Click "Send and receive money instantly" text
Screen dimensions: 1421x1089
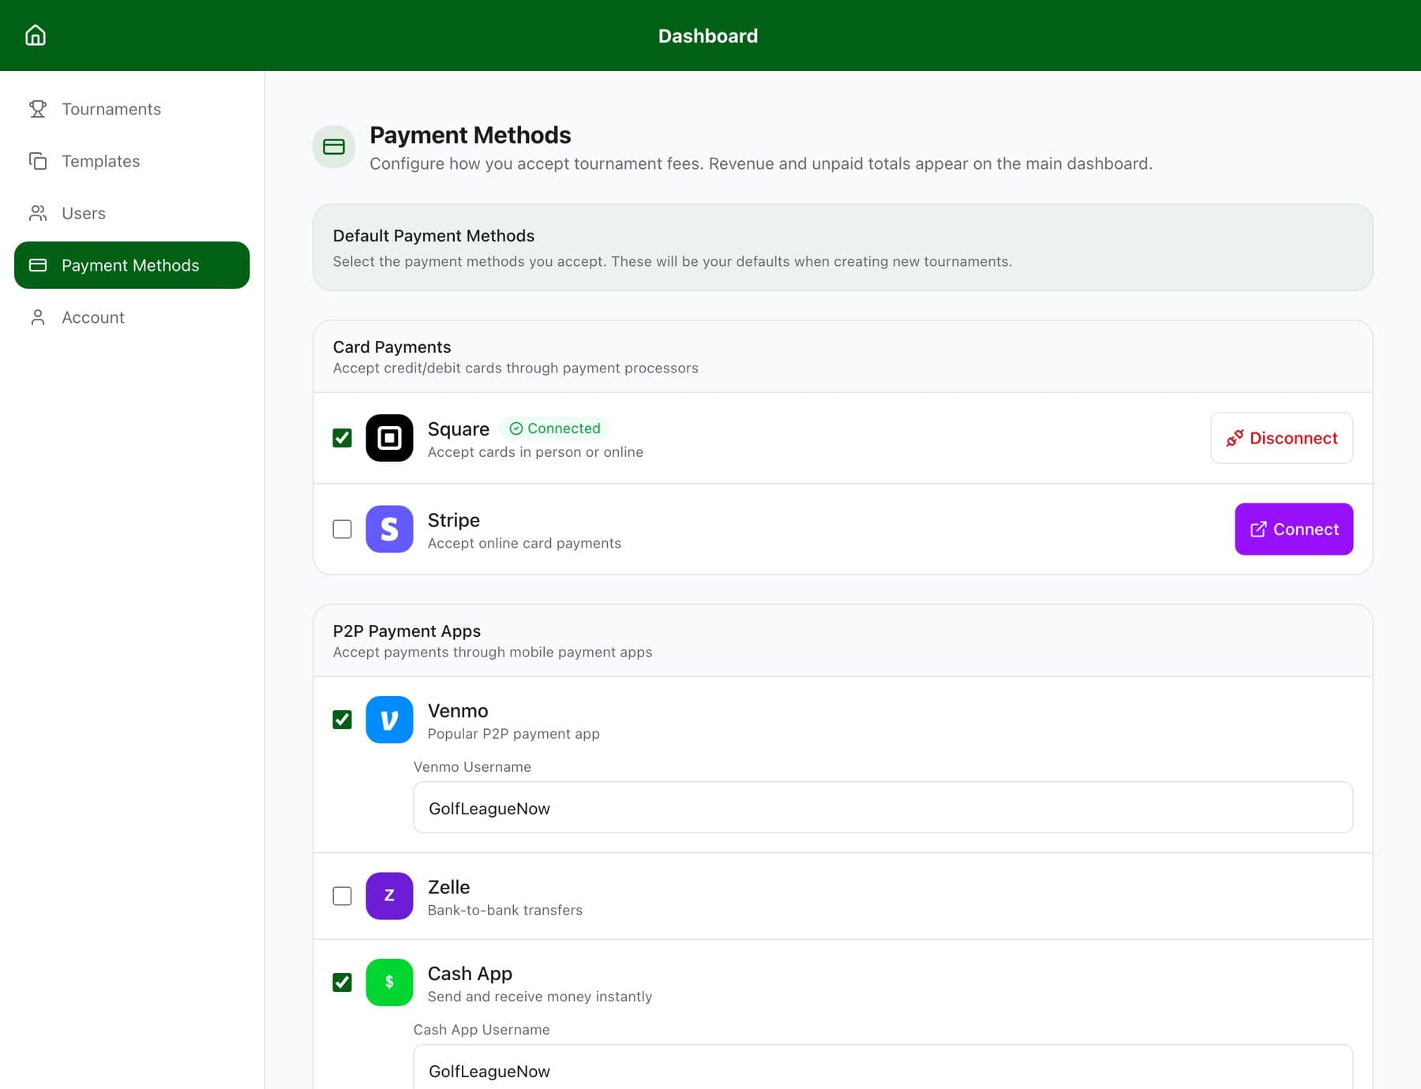(x=540, y=997)
